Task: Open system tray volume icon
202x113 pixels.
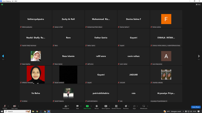Action: pyautogui.click(x=191, y=111)
